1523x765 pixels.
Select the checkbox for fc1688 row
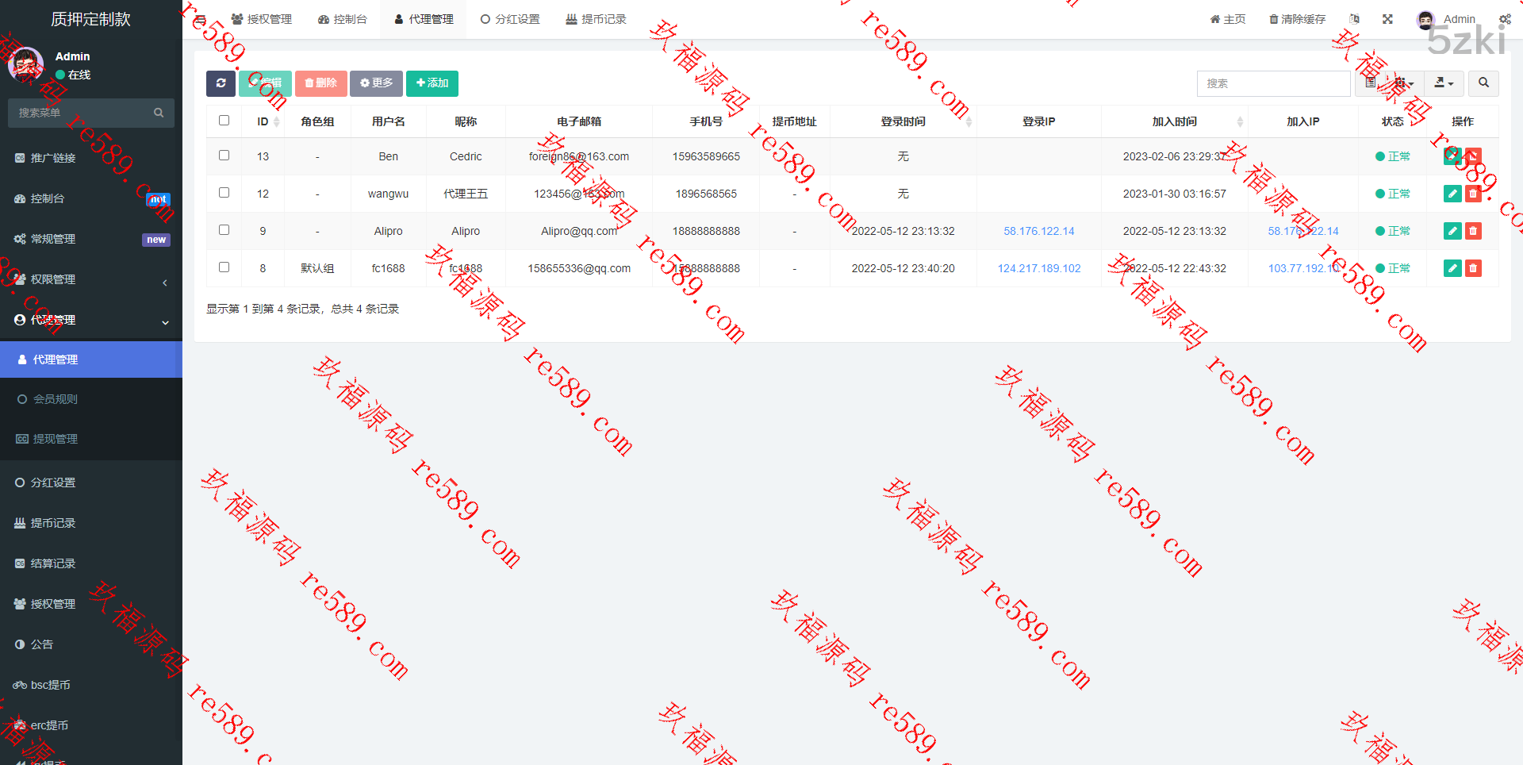pos(224,267)
